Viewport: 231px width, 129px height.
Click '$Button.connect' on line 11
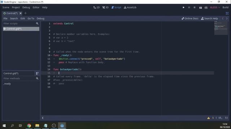pos(69,59)
